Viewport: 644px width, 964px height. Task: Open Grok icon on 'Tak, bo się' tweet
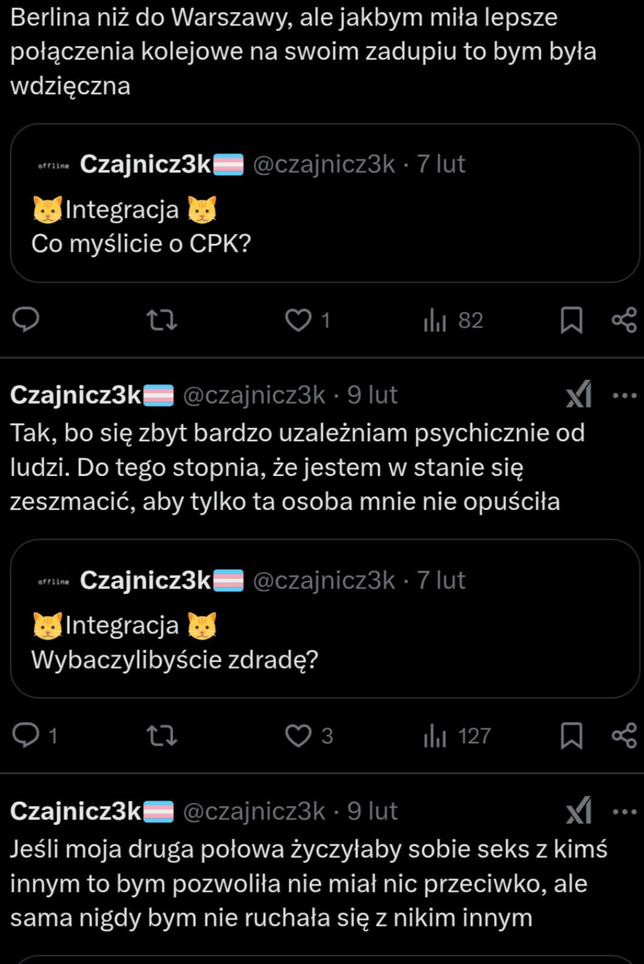pos(578,396)
